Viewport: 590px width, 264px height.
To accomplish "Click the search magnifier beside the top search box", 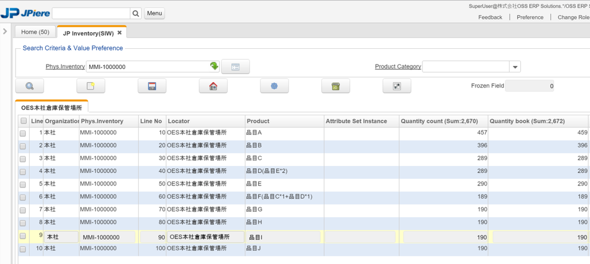I will tap(136, 13).
